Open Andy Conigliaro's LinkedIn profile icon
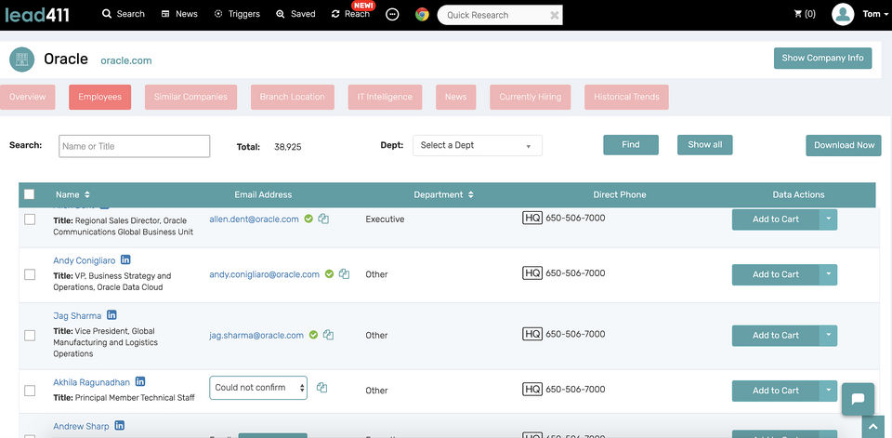Viewport: 892px width, 438px height. [x=125, y=259]
